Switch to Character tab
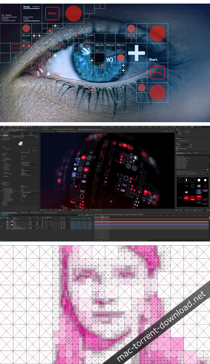 196,153
